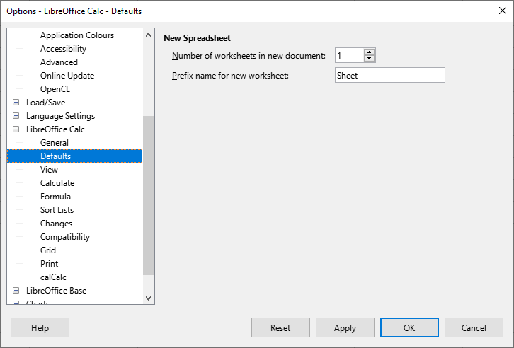514x348 pixels.
Task: Decrease number of worksheets with down arrow
Action: pyautogui.click(x=370, y=59)
